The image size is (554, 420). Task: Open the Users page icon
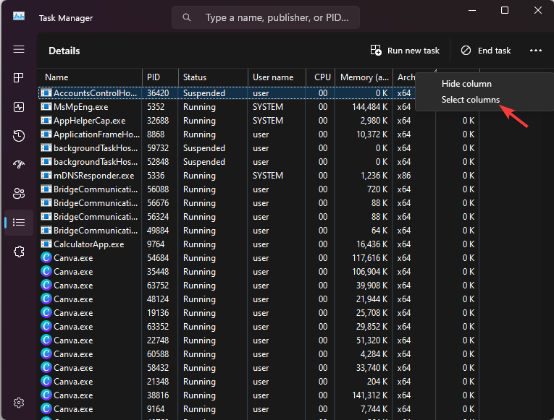point(19,194)
